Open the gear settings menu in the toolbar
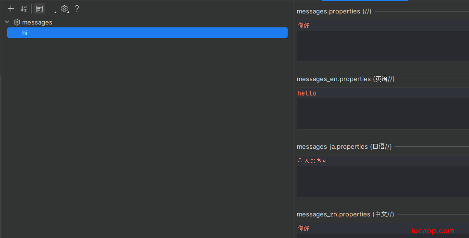Viewport: 469px width, 238px height. [x=64, y=9]
